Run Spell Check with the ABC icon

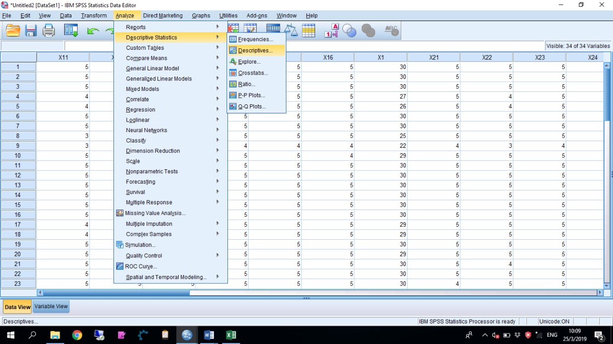coord(391,30)
